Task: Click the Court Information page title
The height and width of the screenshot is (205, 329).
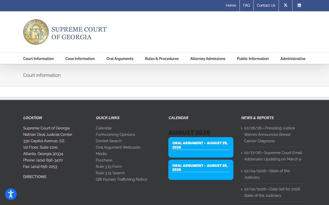Action: click(42, 75)
